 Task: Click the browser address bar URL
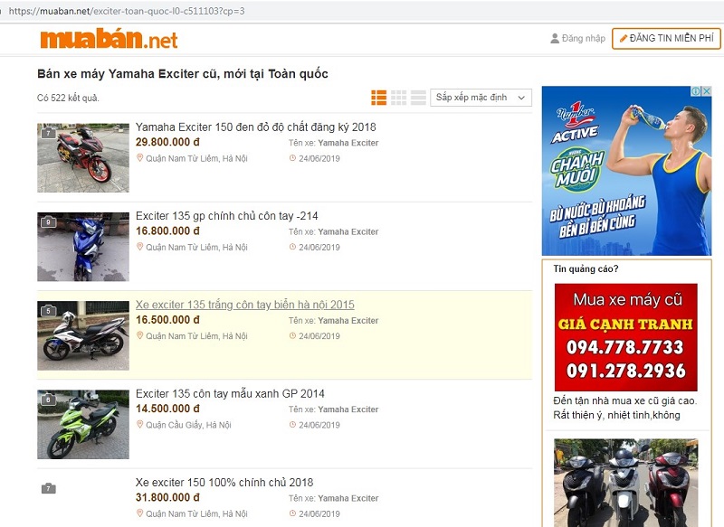click(x=127, y=11)
